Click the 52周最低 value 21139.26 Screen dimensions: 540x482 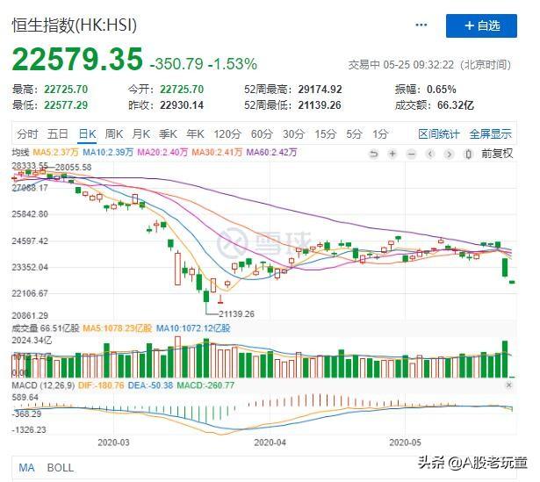pos(320,105)
